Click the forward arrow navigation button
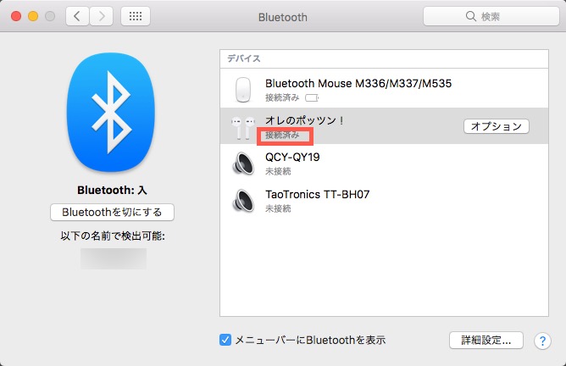This screenshot has height=366, width=566. pos(102,16)
